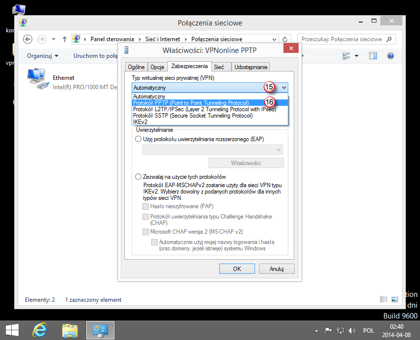The width and height of the screenshot is (420, 340).
Task: Launch Internet Explorer from the taskbar
Action: click(40, 330)
